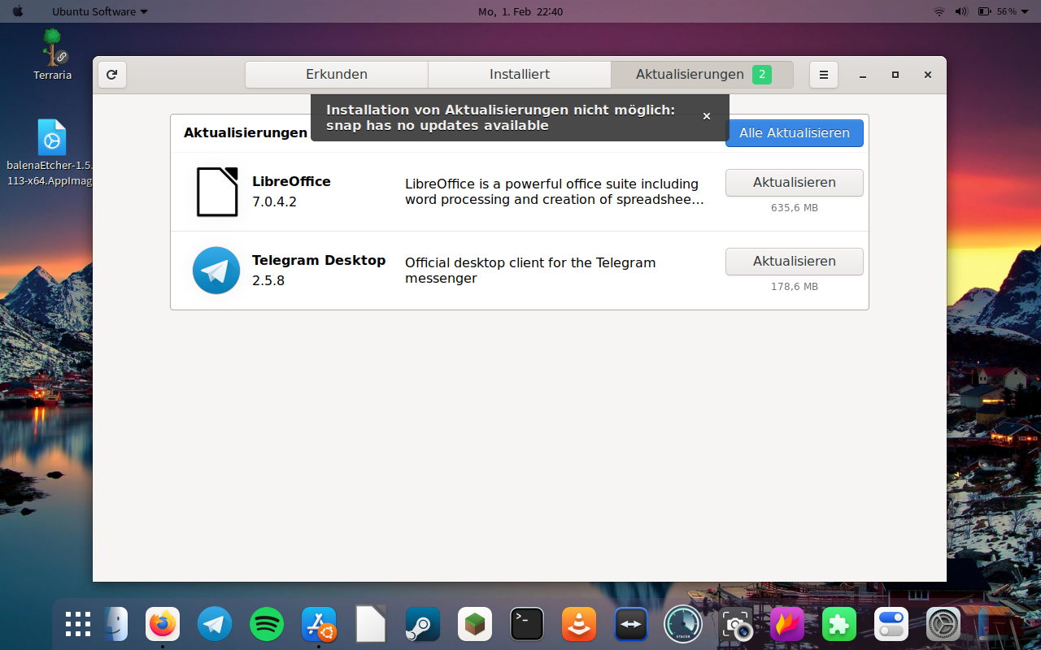Click the Telegram version 2.5.8
The width and height of the screenshot is (1041, 650).
pyautogui.click(x=268, y=280)
